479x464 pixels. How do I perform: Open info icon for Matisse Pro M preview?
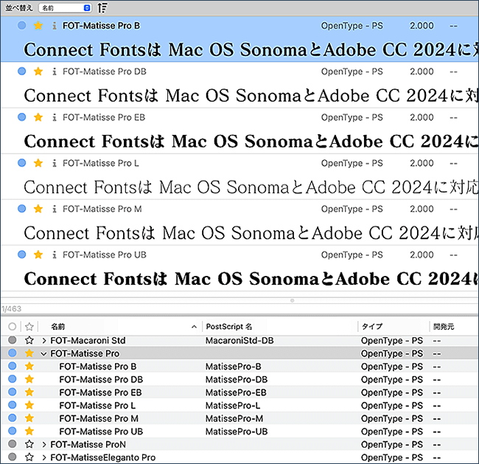pos(54,209)
